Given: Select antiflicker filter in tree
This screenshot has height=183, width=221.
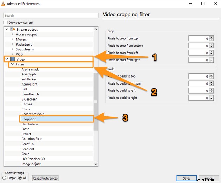Looking at the screenshot, I should pos(29,79).
